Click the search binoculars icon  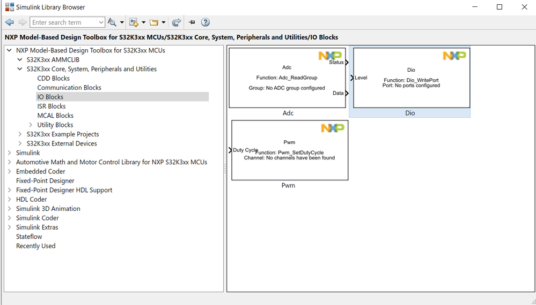[x=112, y=22]
